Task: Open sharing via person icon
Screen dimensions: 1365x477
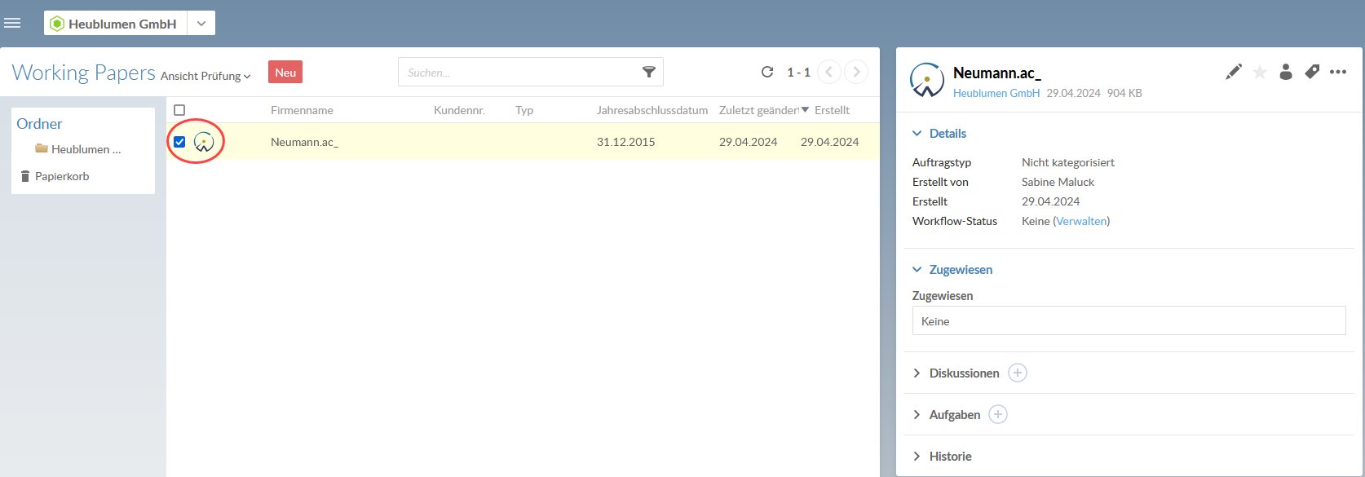Action: (x=1286, y=72)
